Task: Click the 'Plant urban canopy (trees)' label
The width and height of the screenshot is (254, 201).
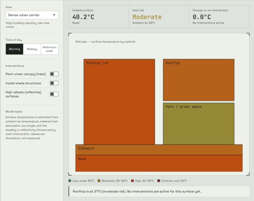Action: point(26,74)
